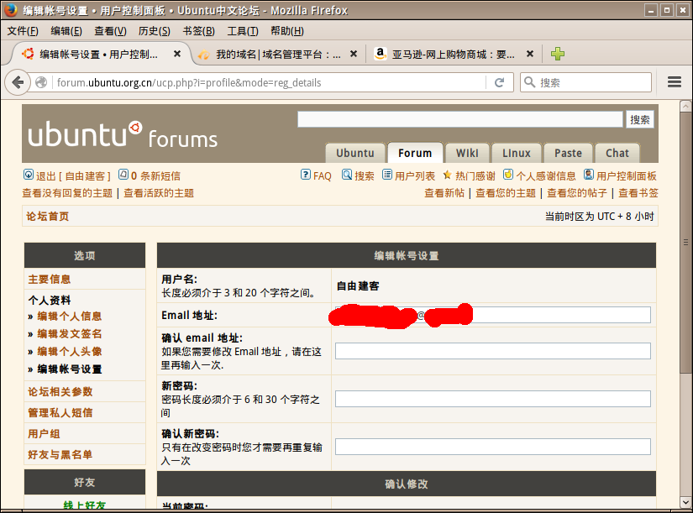Click the 搜索 magnifier icon in forum nav
Image resolution: width=693 pixels, height=513 pixels.
coord(347,175)
